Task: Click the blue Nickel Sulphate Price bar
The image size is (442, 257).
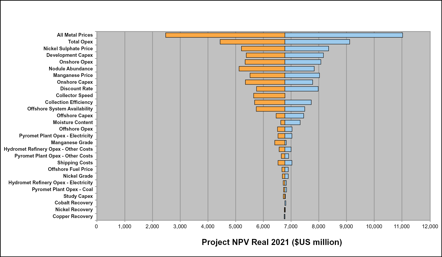Action: (x=307, y=49)
